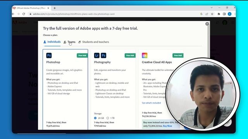Expand the tab search dropdown arrow
Screen dimensions: 248x139
click(212, 8)
